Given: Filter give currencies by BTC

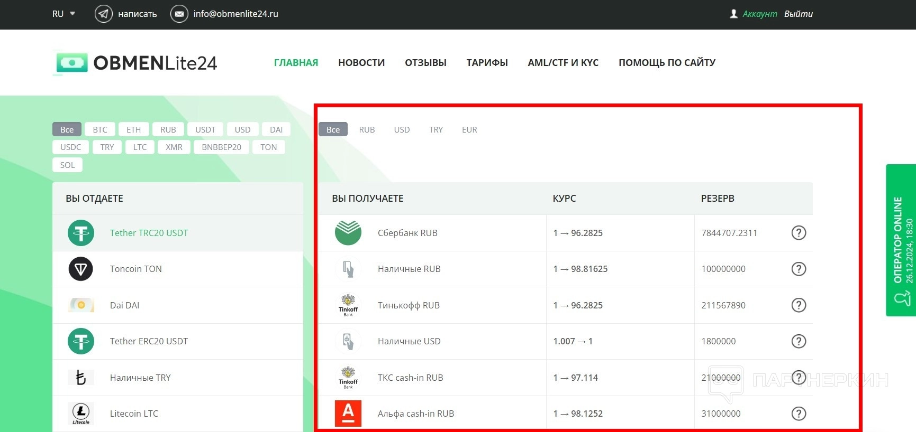Looking at the screenshot, I should (x=100, y=129).
